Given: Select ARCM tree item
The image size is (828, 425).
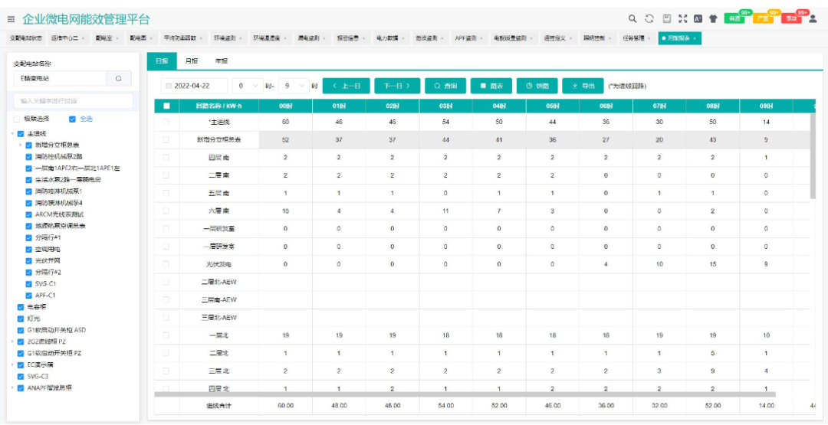Looking at the screenshot, I should click(60, 214).
